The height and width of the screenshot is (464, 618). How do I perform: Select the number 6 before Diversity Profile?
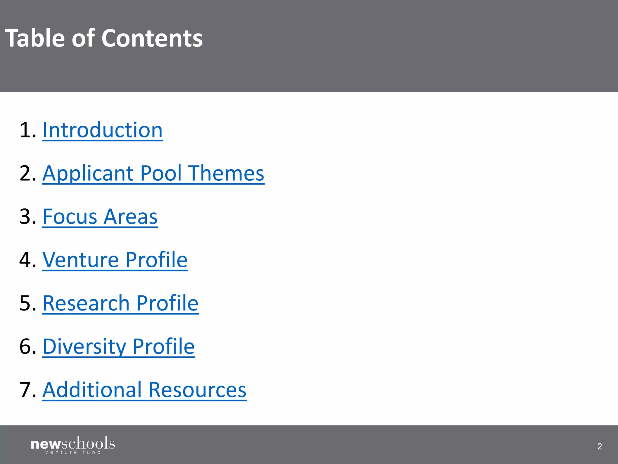[x=27, y=346]
